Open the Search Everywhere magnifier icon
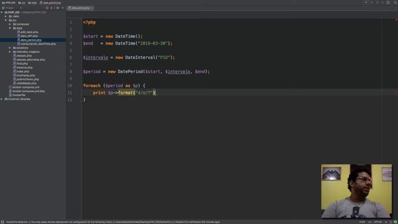398x224 pixels. tap(396, 2)
